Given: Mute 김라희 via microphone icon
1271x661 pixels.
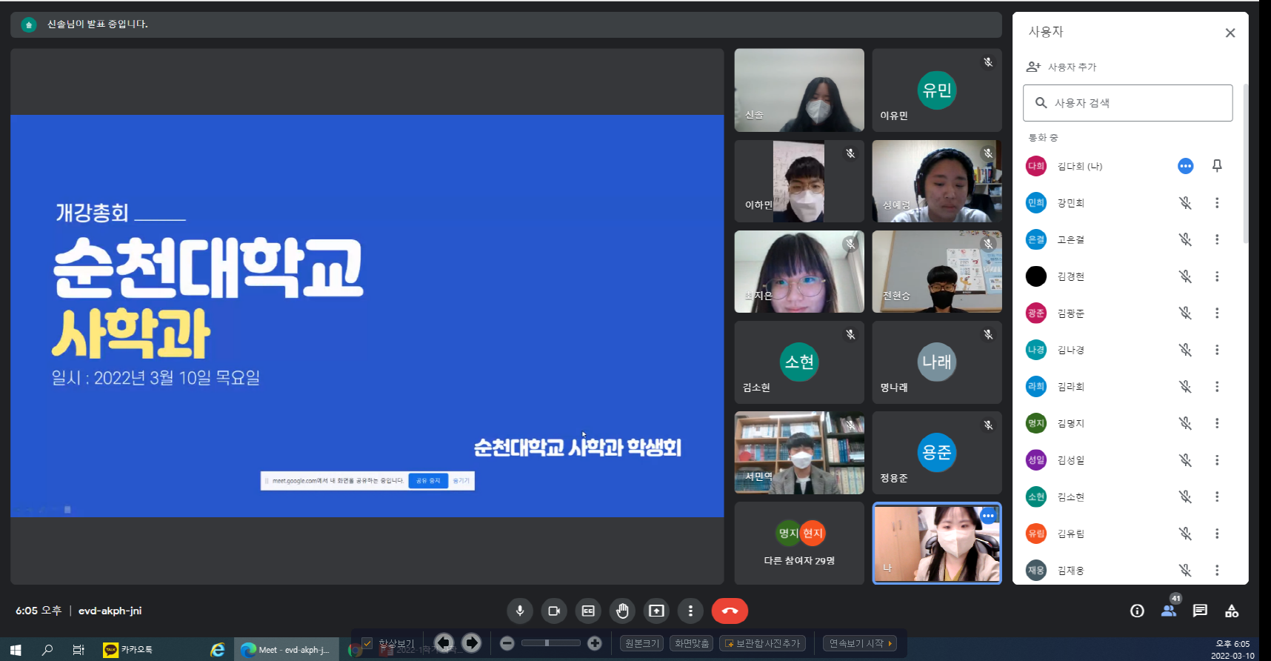Looking at the screenshot, I should (x=1186, y=387).
